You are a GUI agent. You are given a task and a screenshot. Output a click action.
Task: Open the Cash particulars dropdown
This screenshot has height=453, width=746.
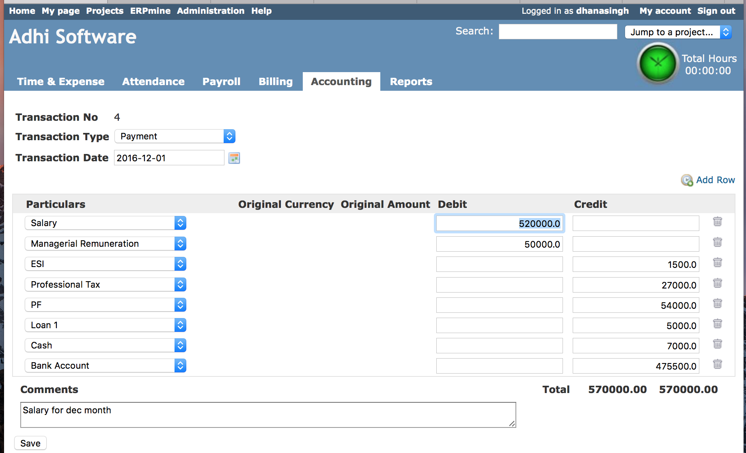(106, 345)
